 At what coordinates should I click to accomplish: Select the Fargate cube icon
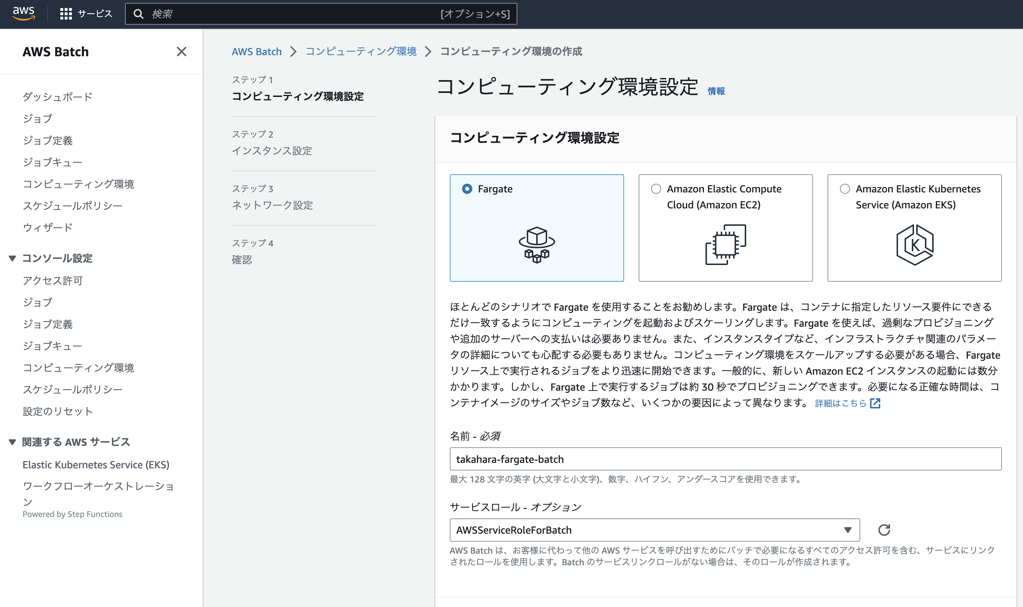click(x=537, y=245)
